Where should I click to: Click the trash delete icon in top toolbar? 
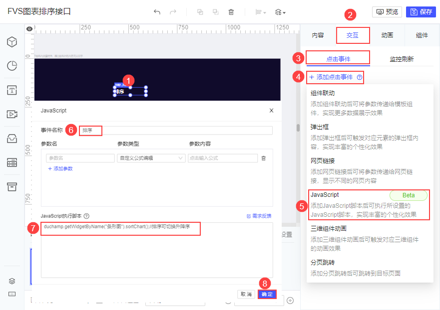tap(231, 12)
